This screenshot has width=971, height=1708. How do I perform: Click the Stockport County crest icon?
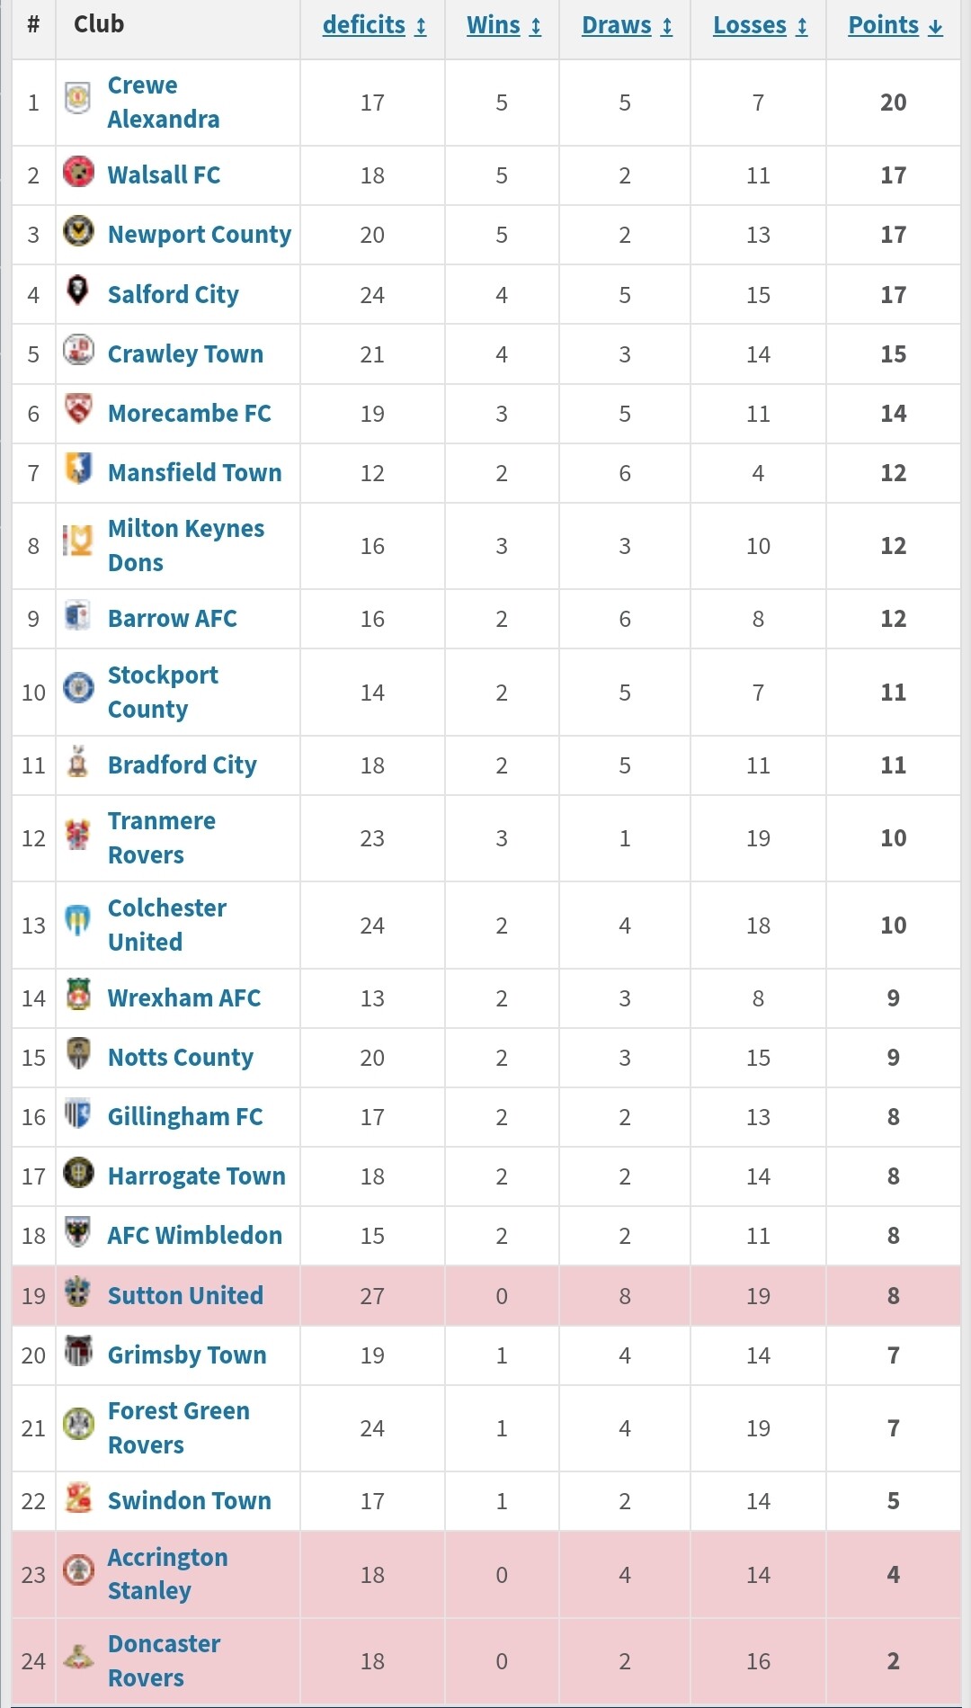point(78,687)
